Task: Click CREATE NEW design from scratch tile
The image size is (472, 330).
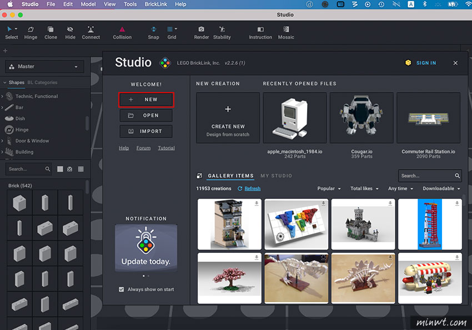Action: click(228, 118)
